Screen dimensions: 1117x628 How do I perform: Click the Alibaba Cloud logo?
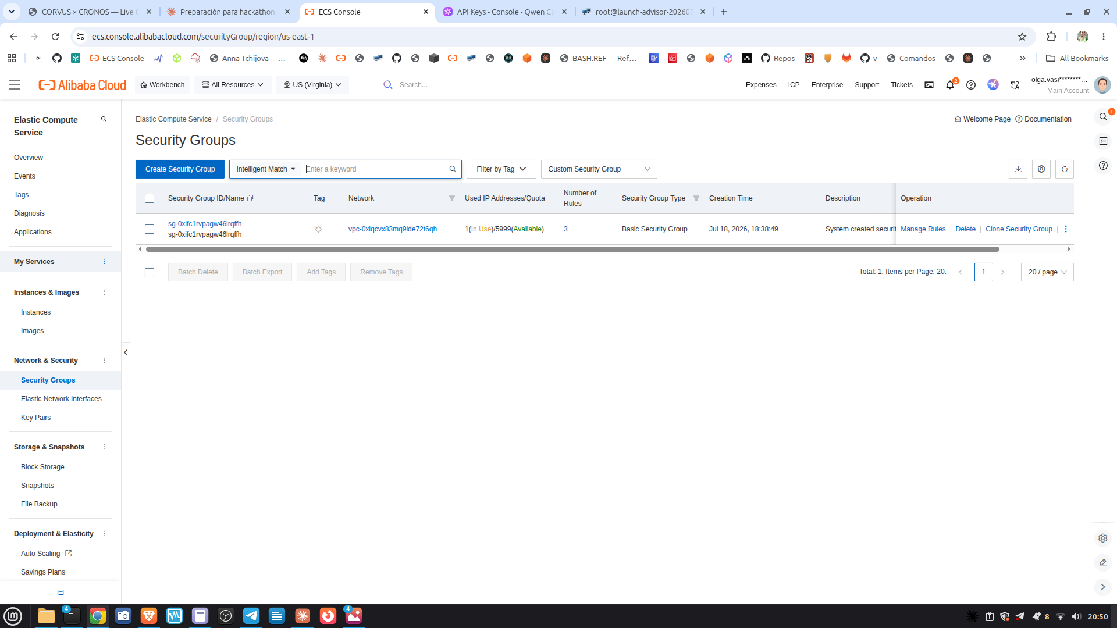[82, 85]
